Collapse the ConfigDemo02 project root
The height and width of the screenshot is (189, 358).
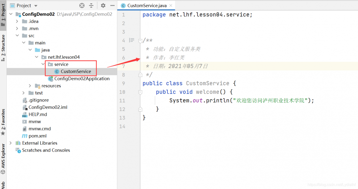point(11,14)
